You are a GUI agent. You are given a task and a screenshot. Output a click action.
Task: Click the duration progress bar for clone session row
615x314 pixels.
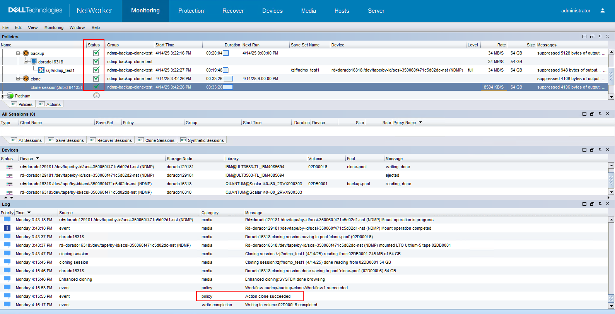[x=228, y=87]
